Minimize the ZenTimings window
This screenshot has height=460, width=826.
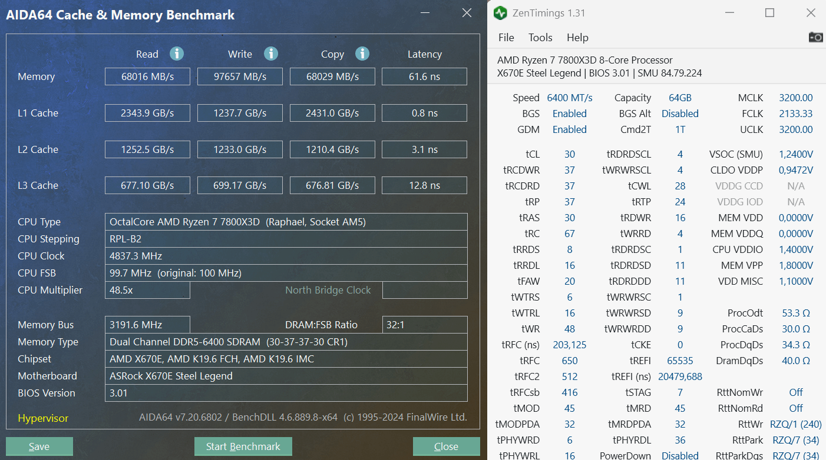pos(729,13)
